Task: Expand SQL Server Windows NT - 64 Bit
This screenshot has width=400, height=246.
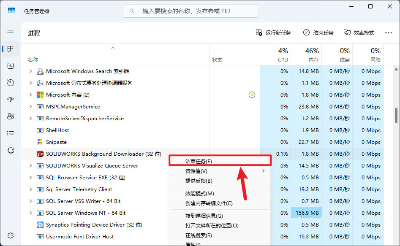Action: (x=30, y=213)
